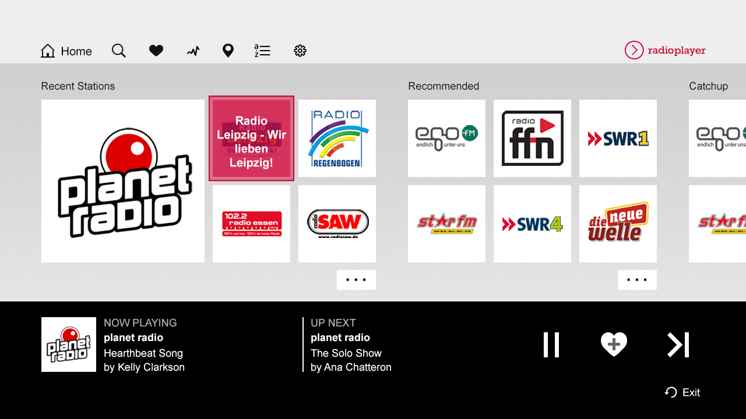746x419 pixels.
Task: Select the Radio Regenbogen station tile
Action: tap(337, 139)
